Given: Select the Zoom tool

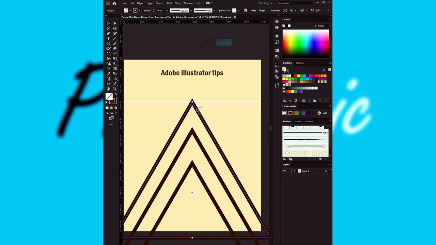Looking at the screenshot, I should (x=115, y=89).
